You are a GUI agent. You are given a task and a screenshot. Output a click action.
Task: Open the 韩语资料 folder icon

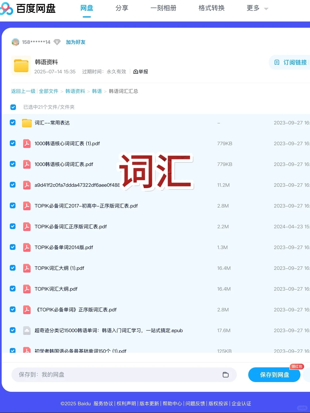coord(21,66)
